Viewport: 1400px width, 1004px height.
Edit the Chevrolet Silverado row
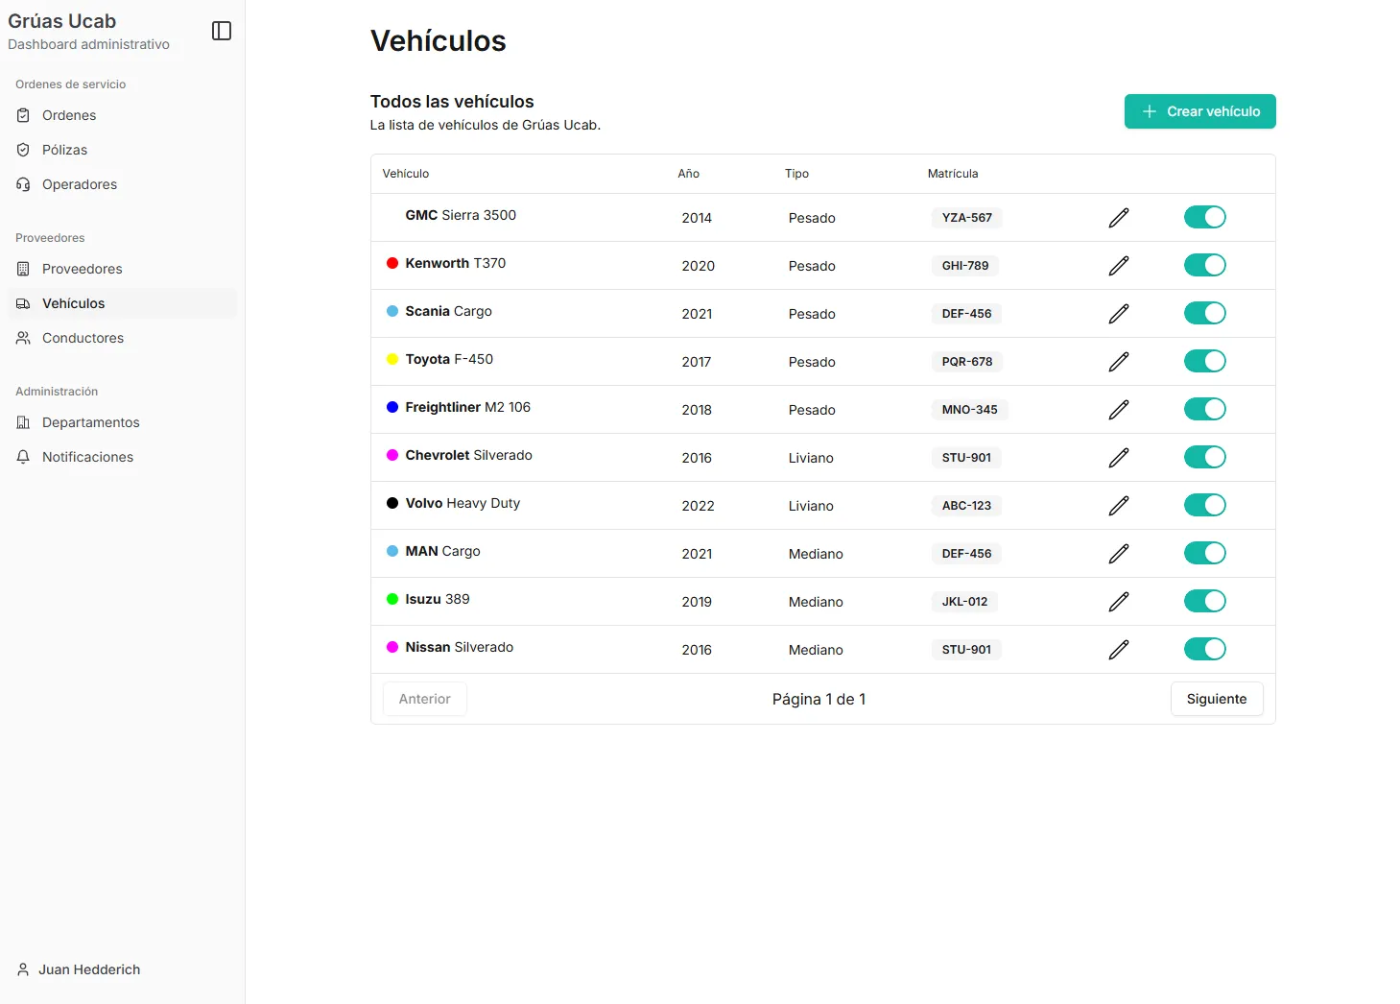coord(1118,458)
